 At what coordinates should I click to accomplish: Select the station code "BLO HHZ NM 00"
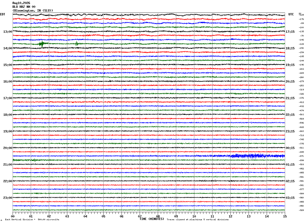pyautogui.click(x=24, y=7)
